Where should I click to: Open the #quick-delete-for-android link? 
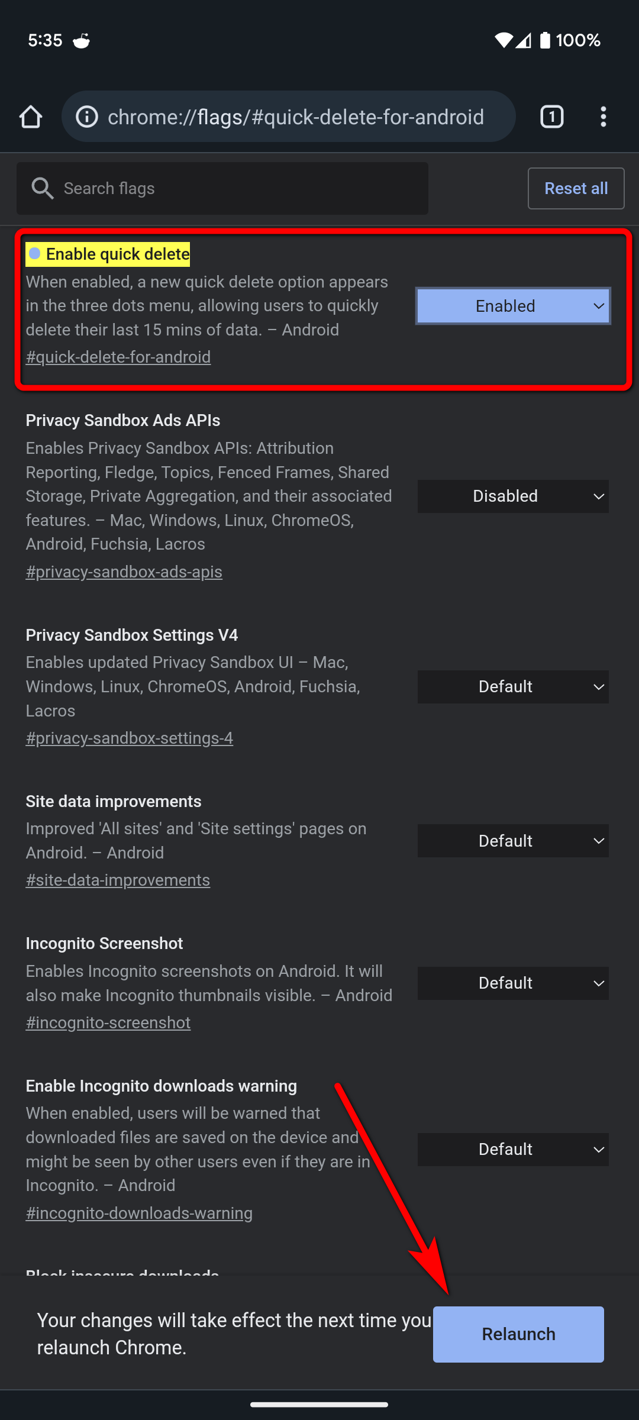(118, 357)
